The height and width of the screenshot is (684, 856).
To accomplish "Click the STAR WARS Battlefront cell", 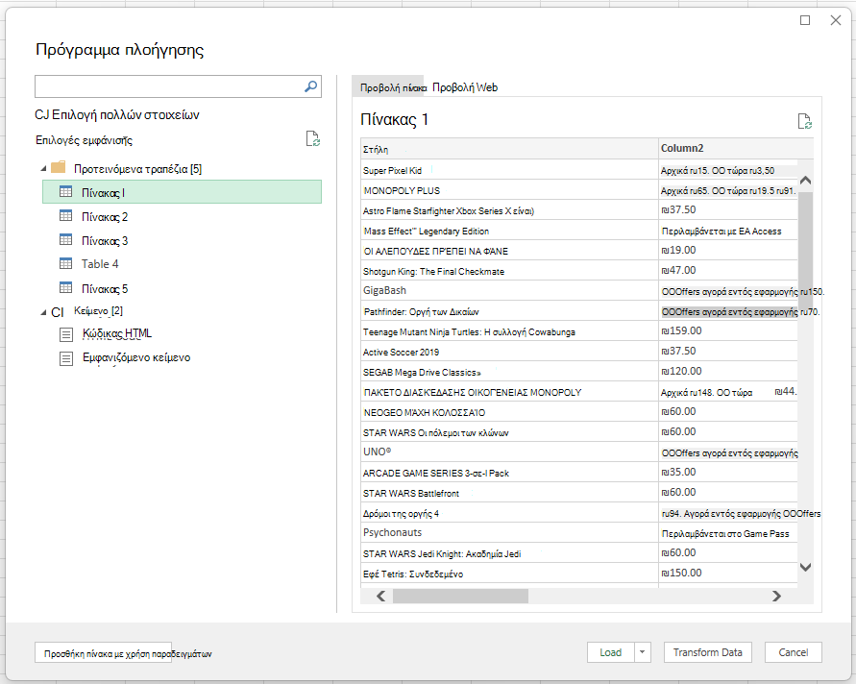I will coord(509,493).
